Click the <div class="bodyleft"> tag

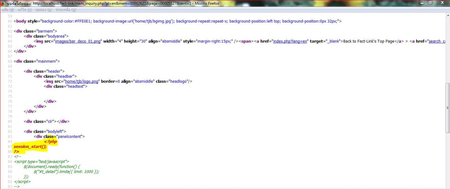click(x=45, y=131)
